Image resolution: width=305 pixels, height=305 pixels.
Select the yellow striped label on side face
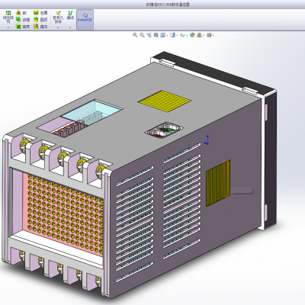pos(218,182)
